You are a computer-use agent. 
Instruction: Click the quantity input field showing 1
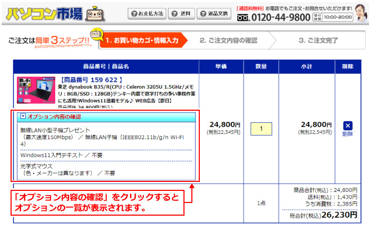point(261,128)
